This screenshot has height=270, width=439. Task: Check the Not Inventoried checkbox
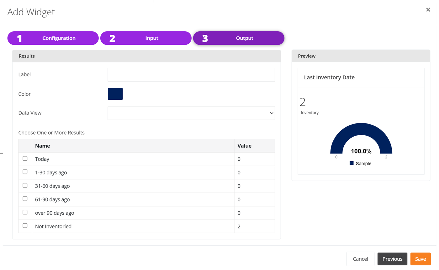[x=25, y=226]
